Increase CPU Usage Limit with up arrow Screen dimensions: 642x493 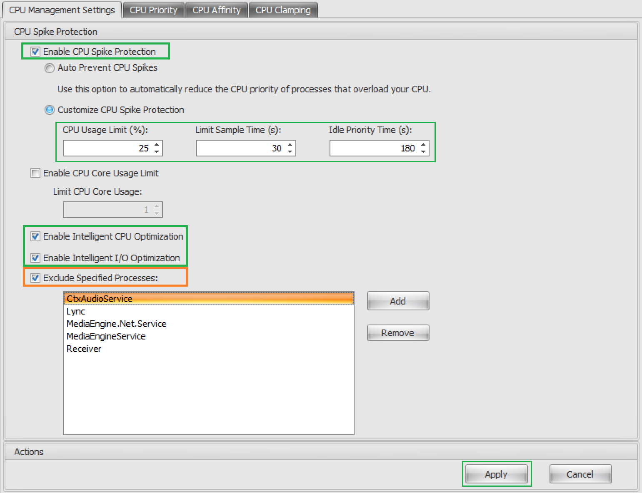pos(157,145)
